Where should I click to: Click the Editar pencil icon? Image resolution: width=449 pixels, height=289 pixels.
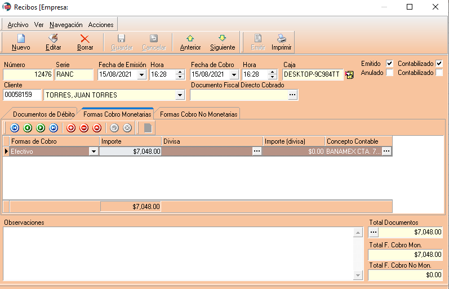(x=53, y=39)
